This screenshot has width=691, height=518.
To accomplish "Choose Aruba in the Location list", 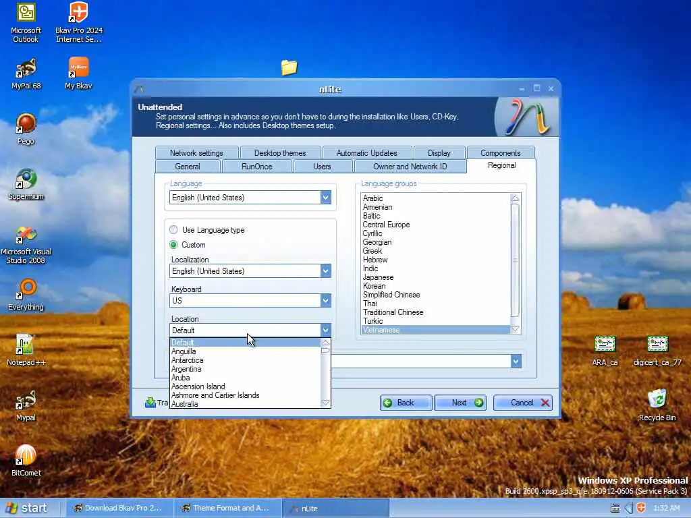I will coord(245,378).
